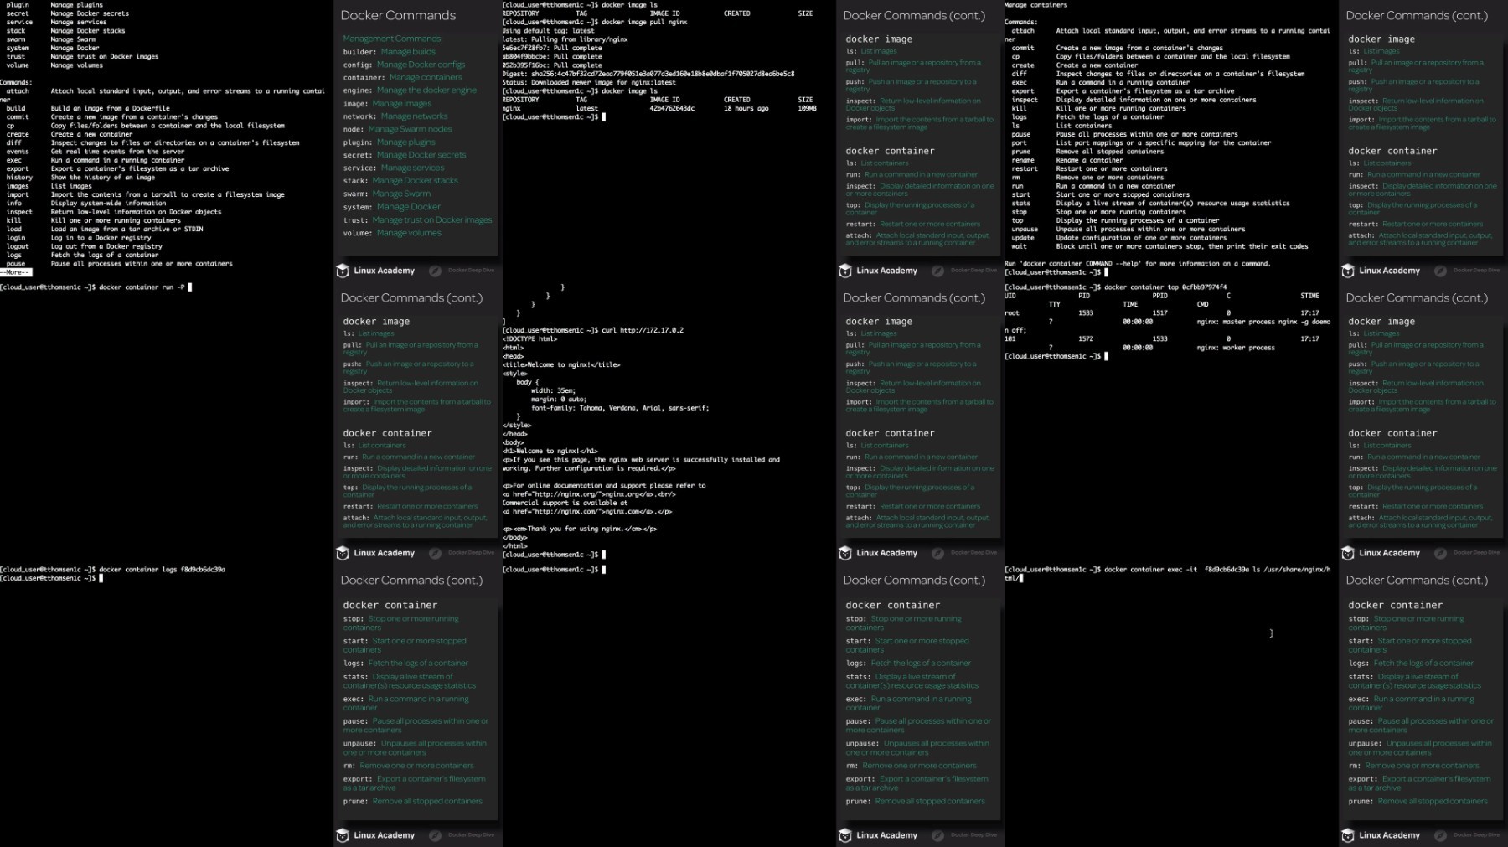Screen dimensions: 1508x847
Task: Click the "docker container exec -it" command line
Action: coord(1167,574)
